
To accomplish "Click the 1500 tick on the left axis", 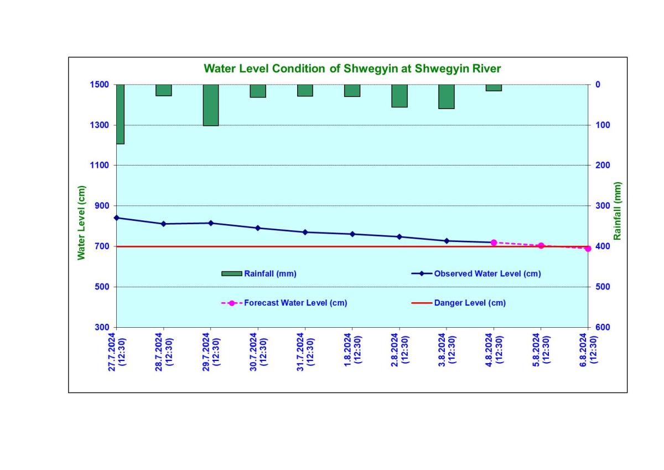I will point(99,85).
